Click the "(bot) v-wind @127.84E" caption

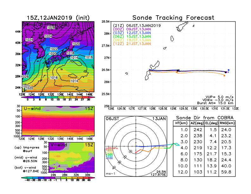tap(27, 169)
